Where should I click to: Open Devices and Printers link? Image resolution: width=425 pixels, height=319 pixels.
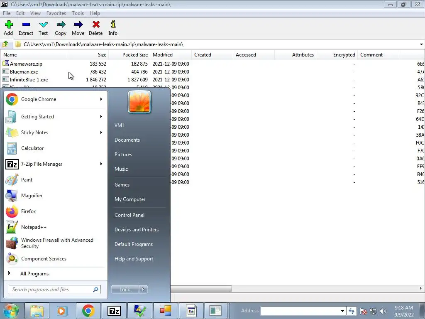click(x=136, y=230)
